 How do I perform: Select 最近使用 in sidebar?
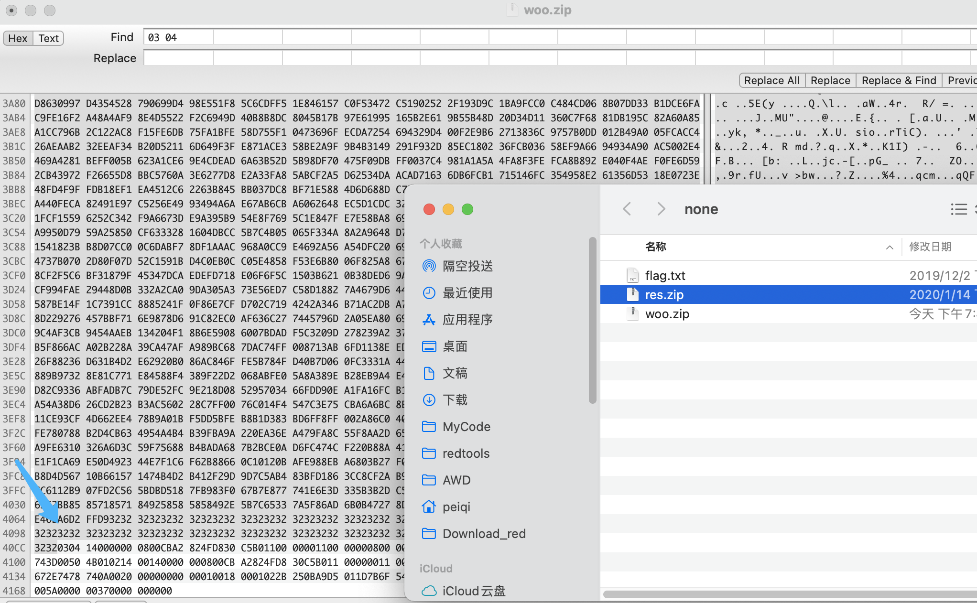click(x=467, y=293)
